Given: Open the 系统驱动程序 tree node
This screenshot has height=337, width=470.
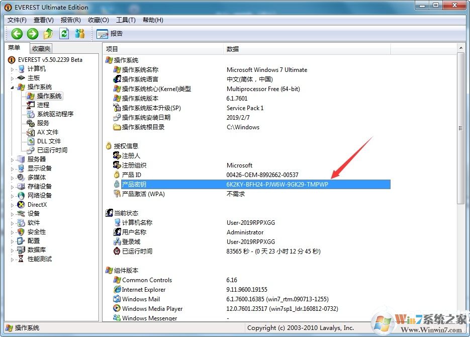Looking at the screenshot, I should [55, 114].
